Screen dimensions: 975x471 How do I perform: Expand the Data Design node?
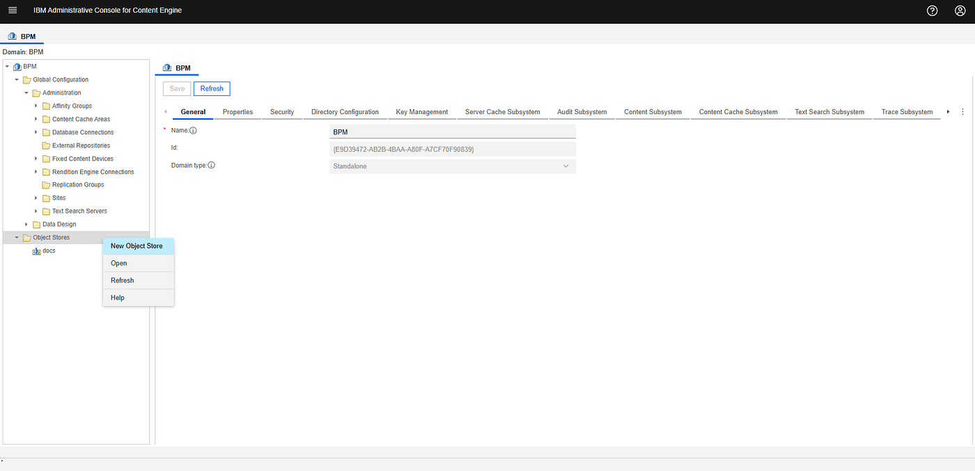pyautogui.click(x=26, y=225)
